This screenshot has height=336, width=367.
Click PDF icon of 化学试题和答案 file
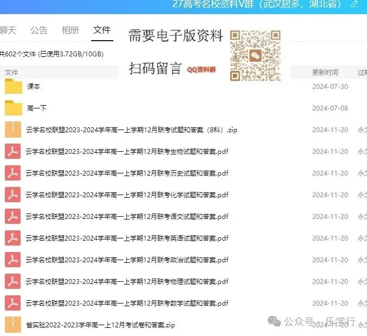(13, 195)
